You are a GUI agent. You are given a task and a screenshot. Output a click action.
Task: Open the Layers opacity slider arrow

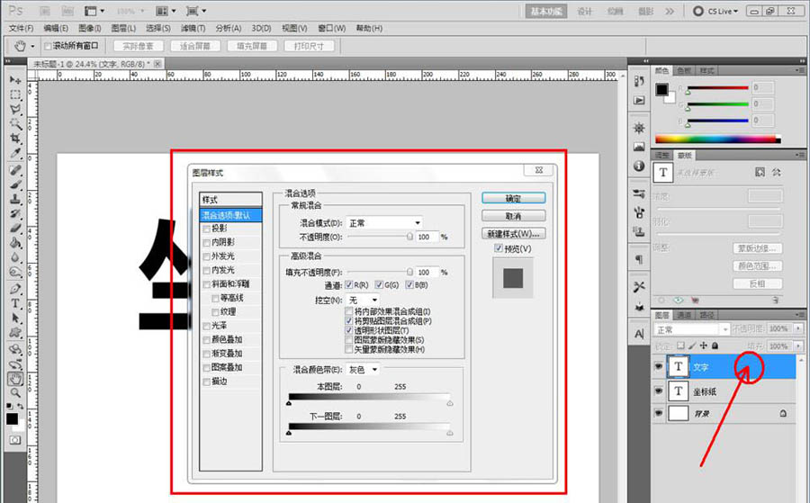[x=798, y=328]
